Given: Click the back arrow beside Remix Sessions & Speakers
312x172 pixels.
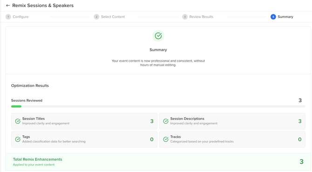Looking at the screenshot, I should click(8, 6).
